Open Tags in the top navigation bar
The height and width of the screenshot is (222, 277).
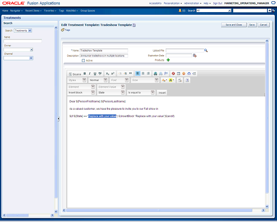click(x=61, y=11)
